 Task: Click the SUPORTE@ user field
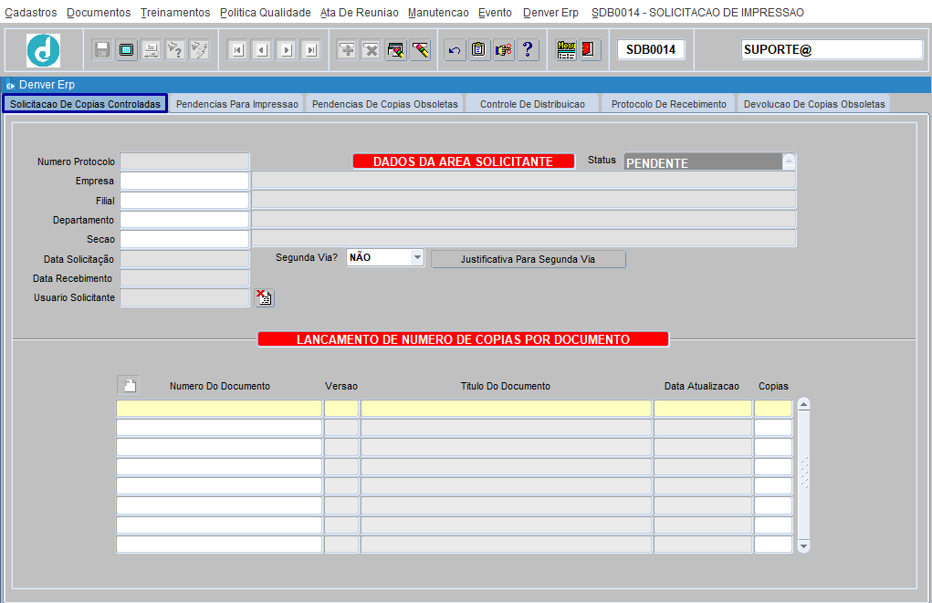[832, 49]
